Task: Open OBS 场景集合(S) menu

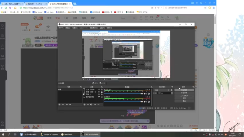Action: point(94,28)
